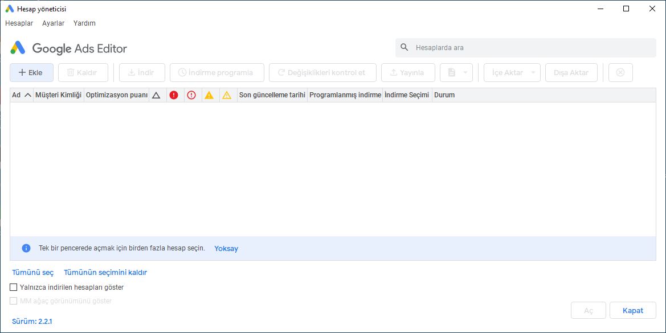Click Tümünün seçimini kaldır link

click(x=105, y=272)
